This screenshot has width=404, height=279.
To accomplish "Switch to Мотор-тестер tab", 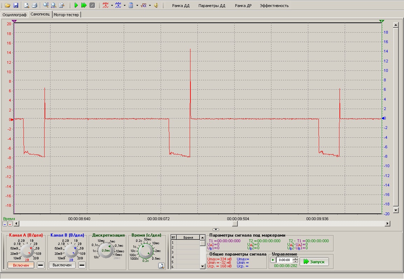I will 66,15.
